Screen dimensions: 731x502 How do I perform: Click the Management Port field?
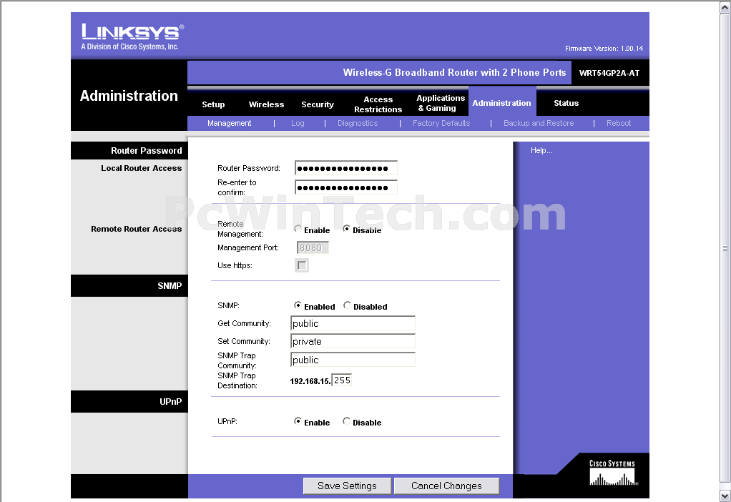click(313, 248)
